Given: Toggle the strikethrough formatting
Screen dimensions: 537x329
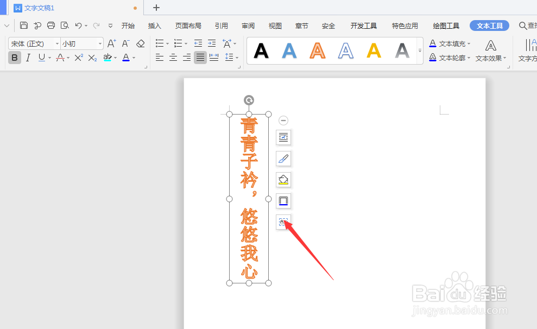Looking at the screenshot, I should tap(60, 58).
